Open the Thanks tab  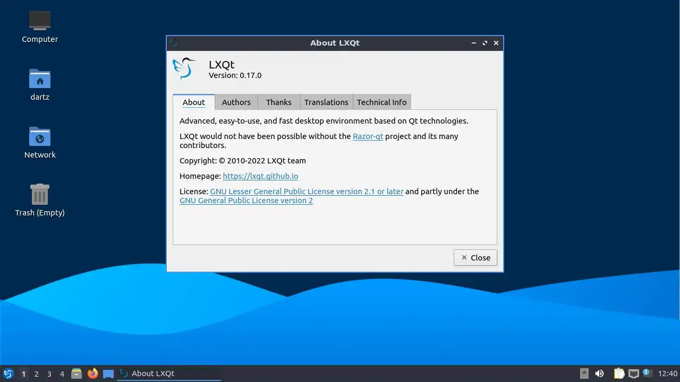coord(279,102)
